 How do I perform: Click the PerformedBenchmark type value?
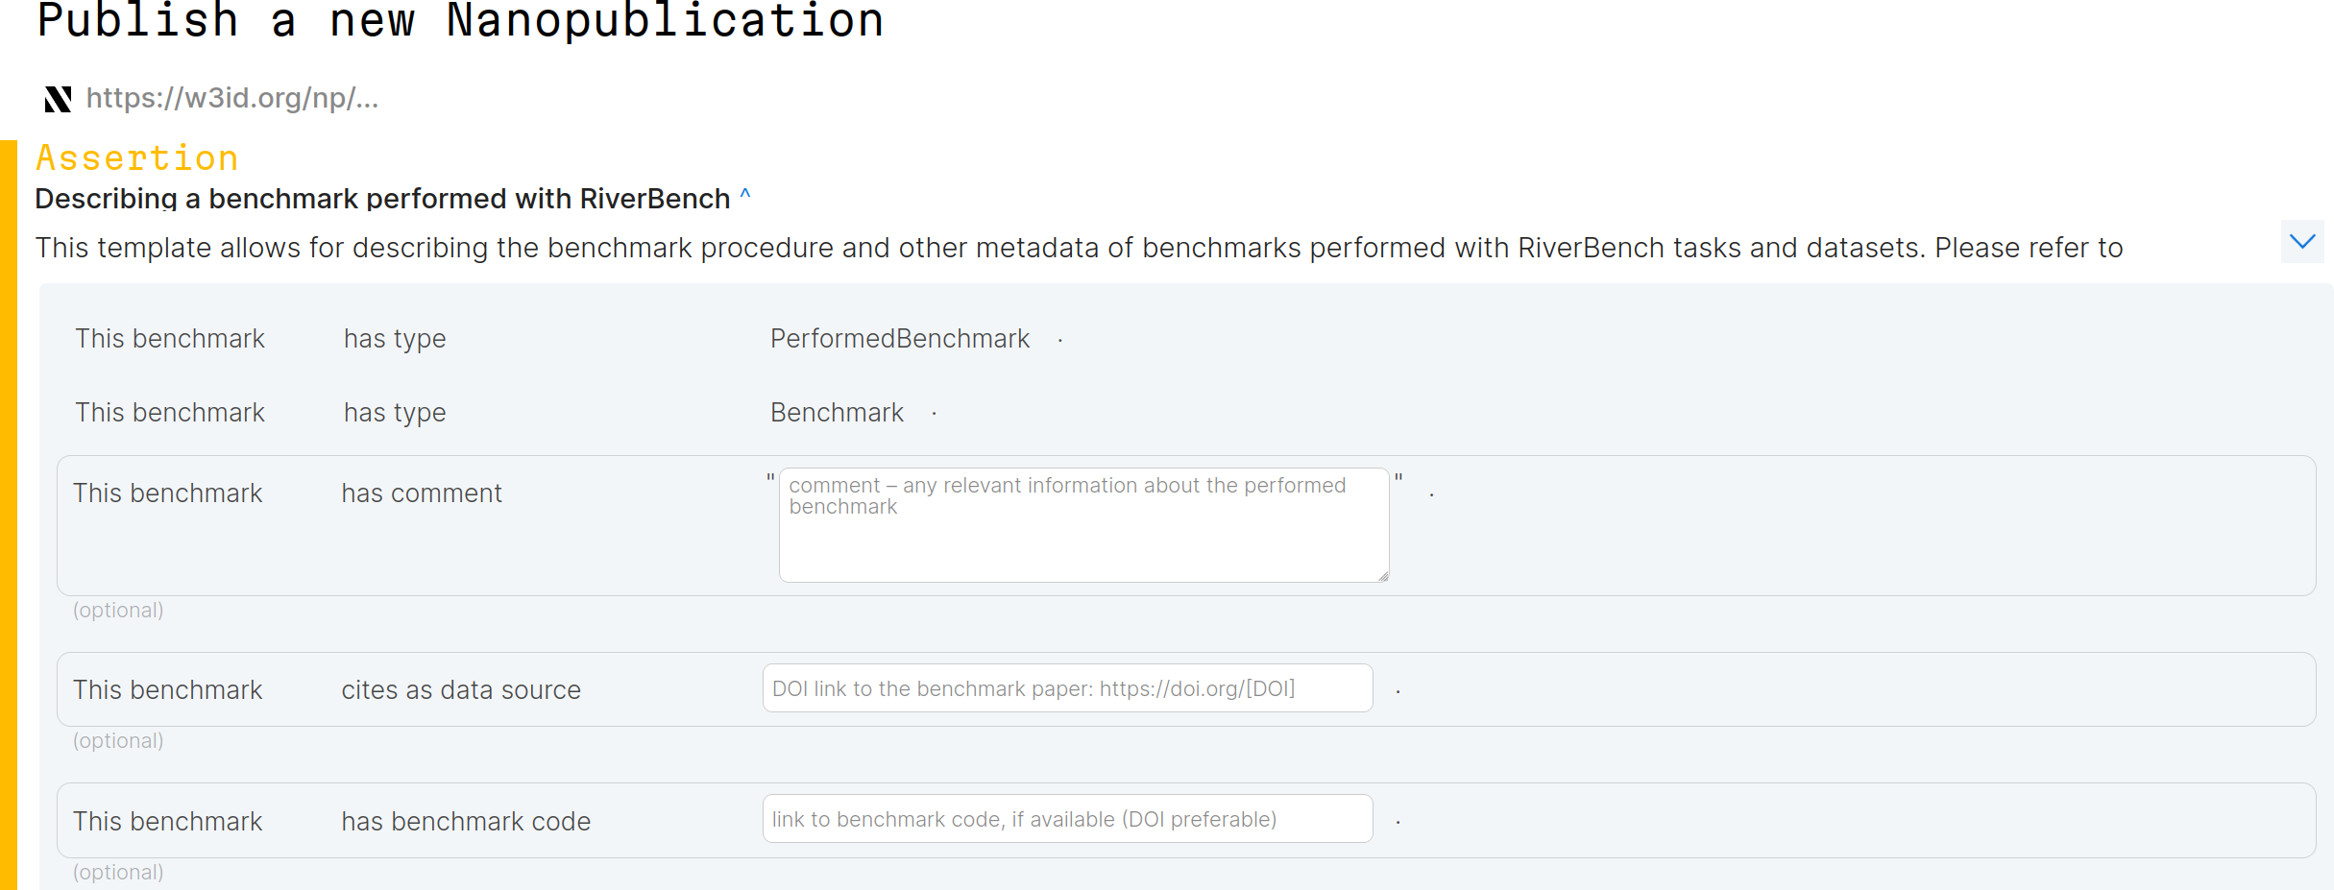pos(899,339)
